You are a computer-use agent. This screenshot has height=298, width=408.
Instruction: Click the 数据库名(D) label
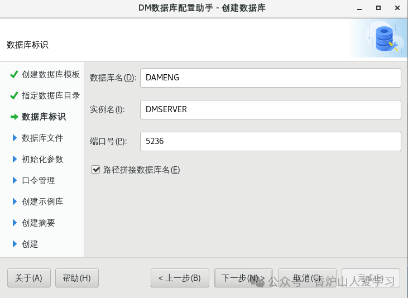click(x=113, y=78)
